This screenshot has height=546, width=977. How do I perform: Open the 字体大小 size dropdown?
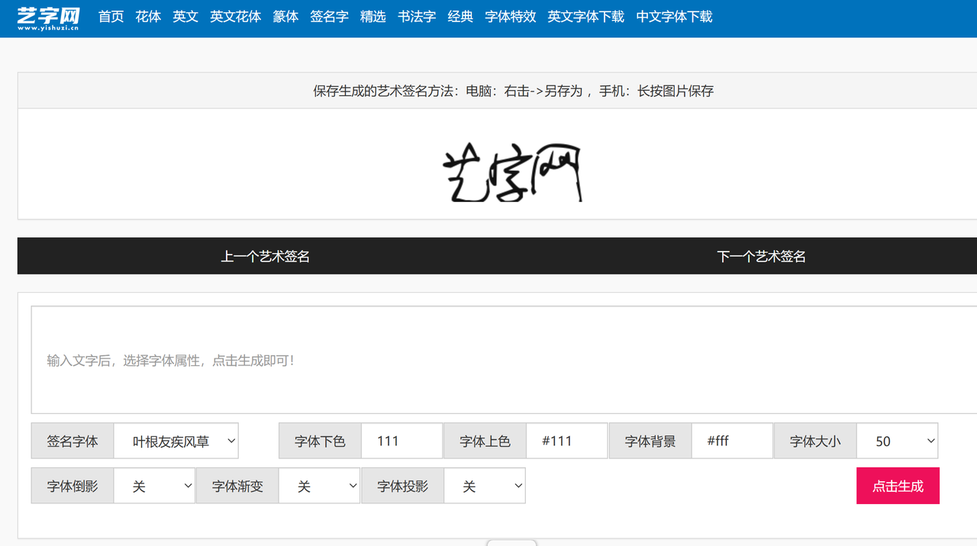[897, 442]
